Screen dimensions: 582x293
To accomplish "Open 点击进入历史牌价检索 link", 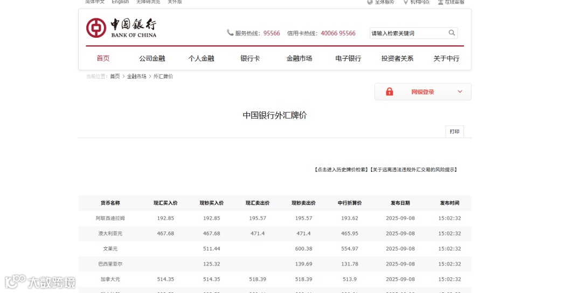I will tap(342, 170).
